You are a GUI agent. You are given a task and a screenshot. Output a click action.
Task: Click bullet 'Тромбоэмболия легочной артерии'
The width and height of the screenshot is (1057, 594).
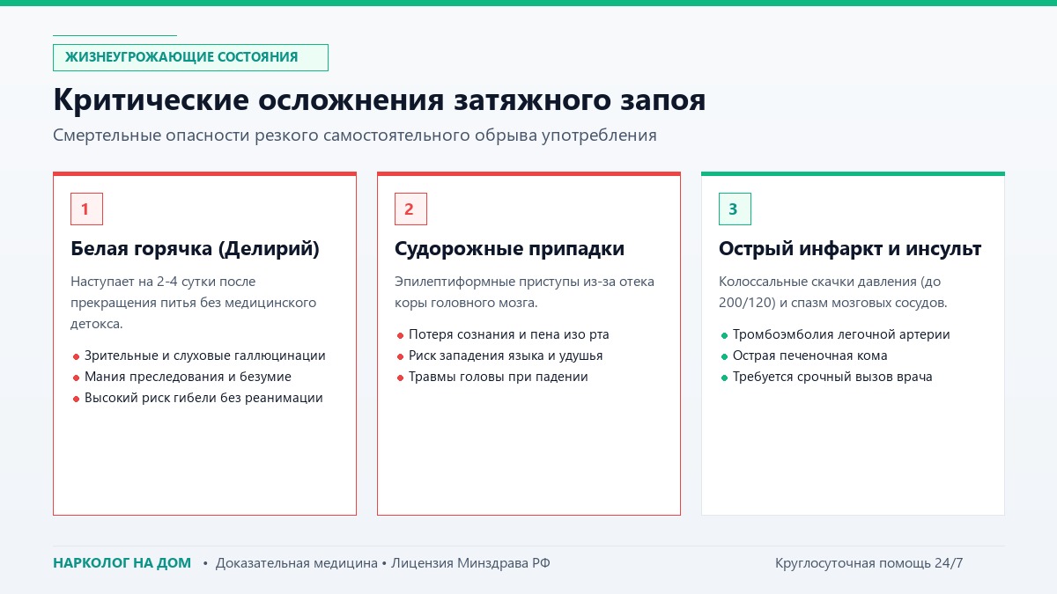point(835,334)
